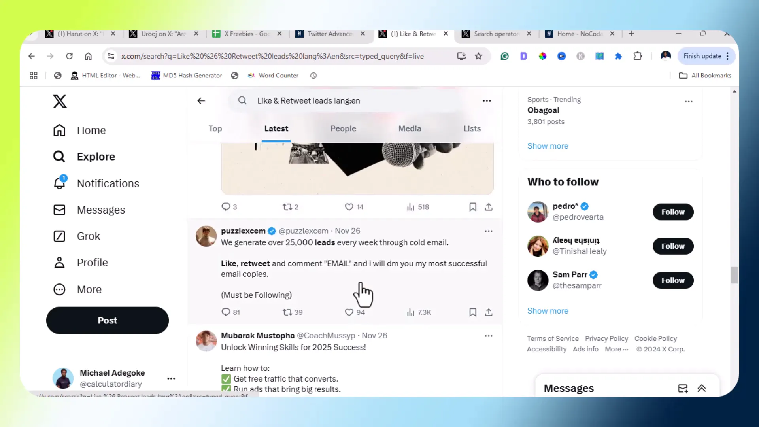Open Privacy Policy link
Image resolution: width=759 pixels, height=427 pixels.
coord(606,338)
